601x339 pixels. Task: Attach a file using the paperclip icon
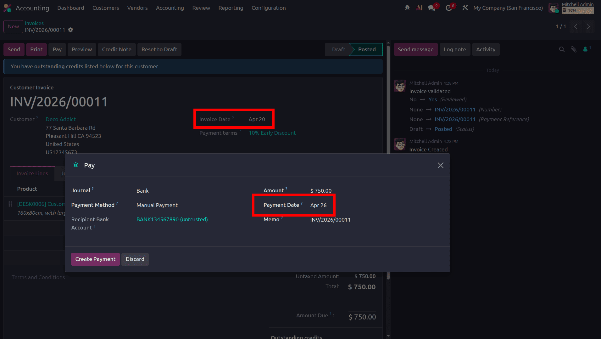[x=574, y=49]
